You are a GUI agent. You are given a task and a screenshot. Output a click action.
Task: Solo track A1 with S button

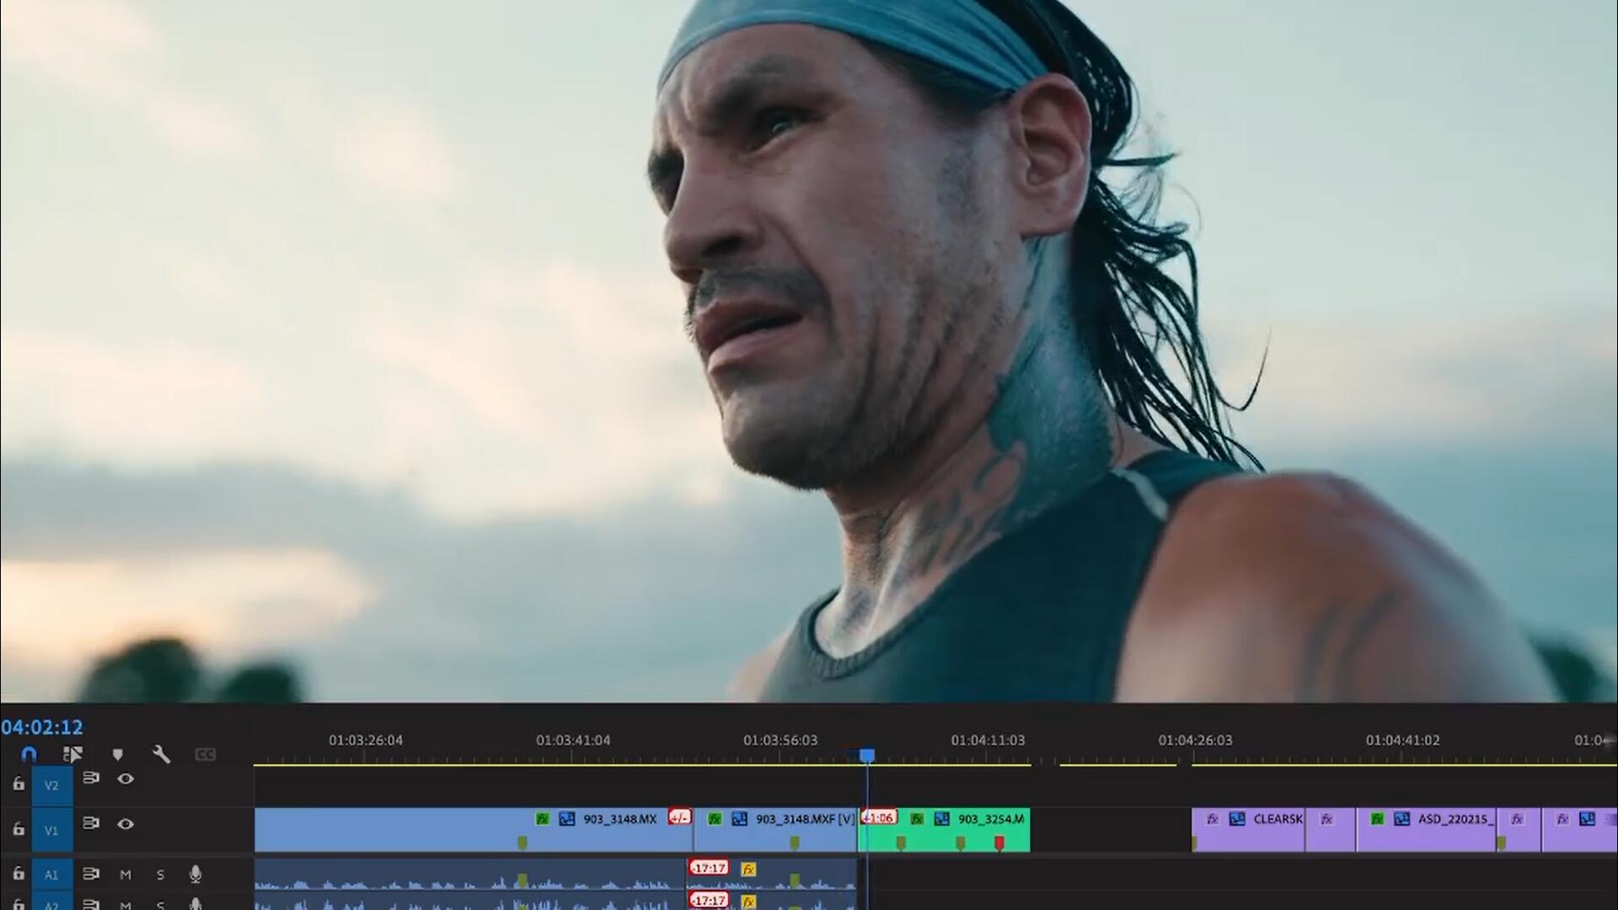160,875
